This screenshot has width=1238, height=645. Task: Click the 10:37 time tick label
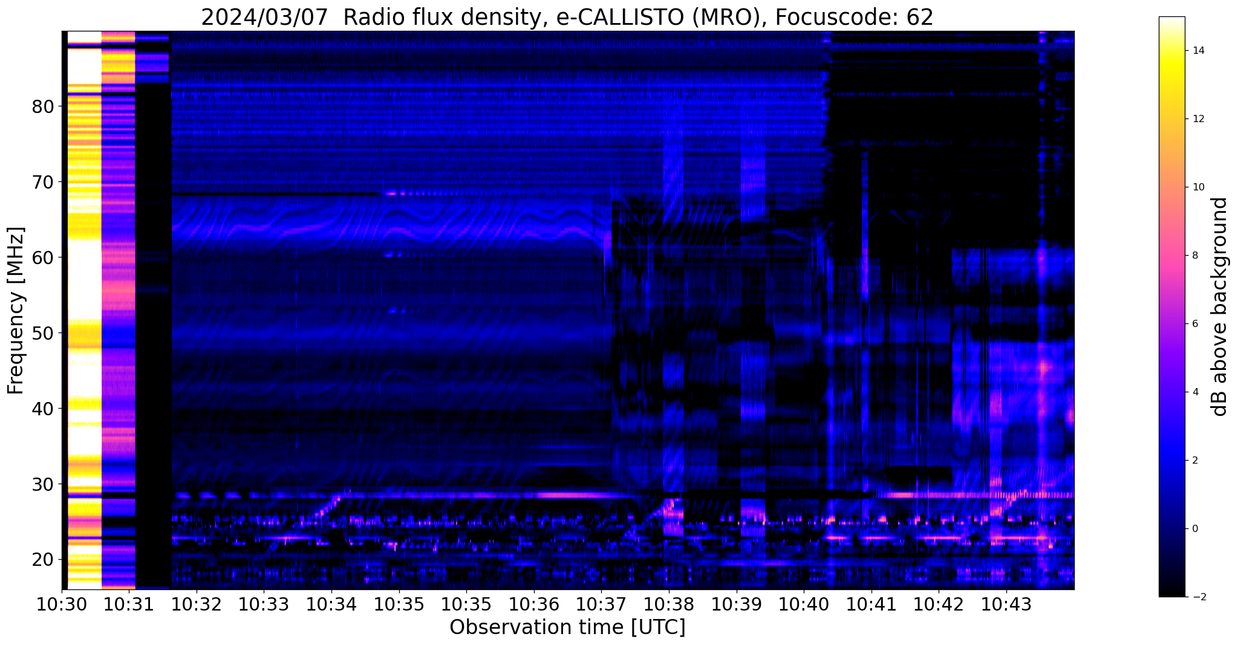point(602,604)
